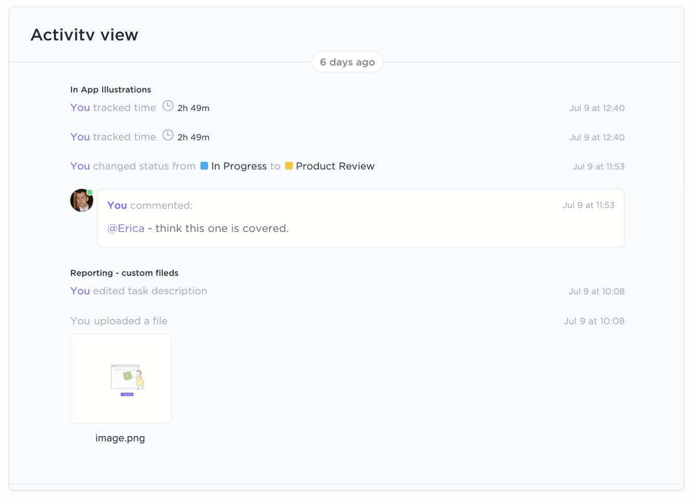693x501 pixels.
Task: Select the "6 days ago" date pill
Action: point(348,62)
